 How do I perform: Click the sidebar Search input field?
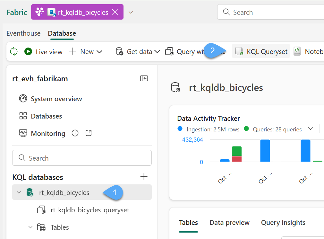82,158
